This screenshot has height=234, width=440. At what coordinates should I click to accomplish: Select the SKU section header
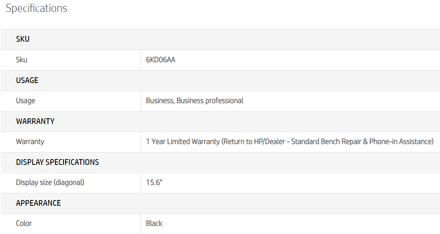tap(23, 39)
